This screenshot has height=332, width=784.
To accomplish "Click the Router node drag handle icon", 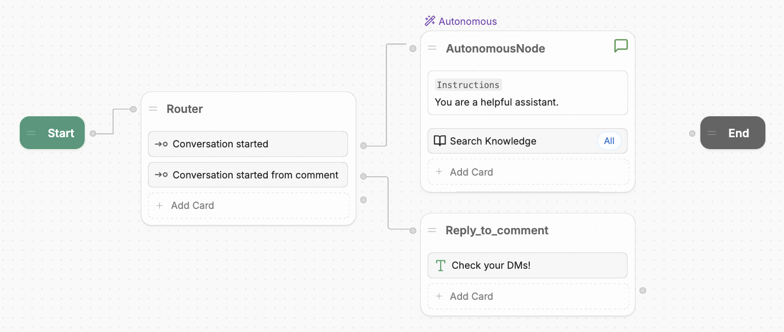I will coord(153,109).
